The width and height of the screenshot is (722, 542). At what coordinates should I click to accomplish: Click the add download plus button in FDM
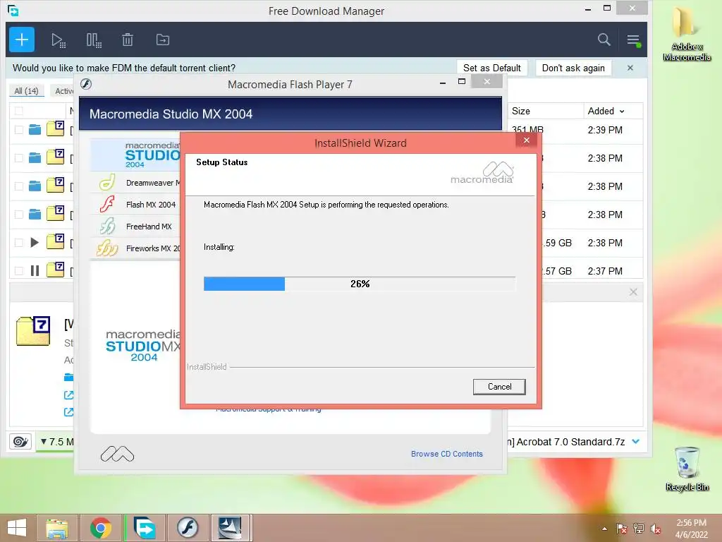click(22, 40)
